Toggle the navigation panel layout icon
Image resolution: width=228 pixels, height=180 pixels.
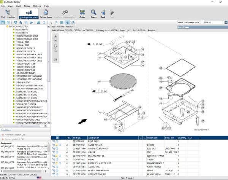click(x=3, y=22)
